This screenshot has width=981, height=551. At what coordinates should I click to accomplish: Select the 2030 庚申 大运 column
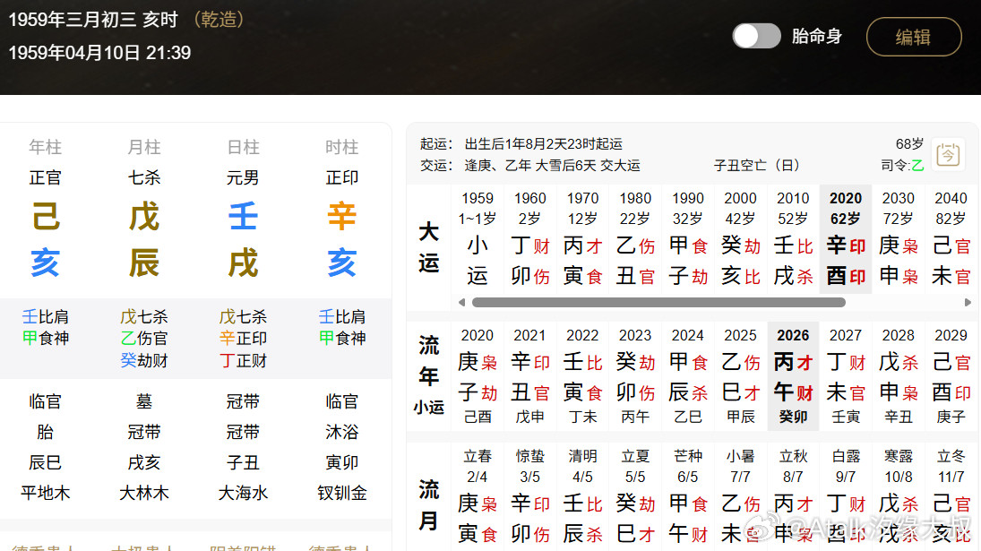898,239
